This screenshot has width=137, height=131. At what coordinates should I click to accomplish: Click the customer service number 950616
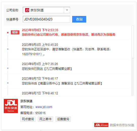click(x=40, y=113)
